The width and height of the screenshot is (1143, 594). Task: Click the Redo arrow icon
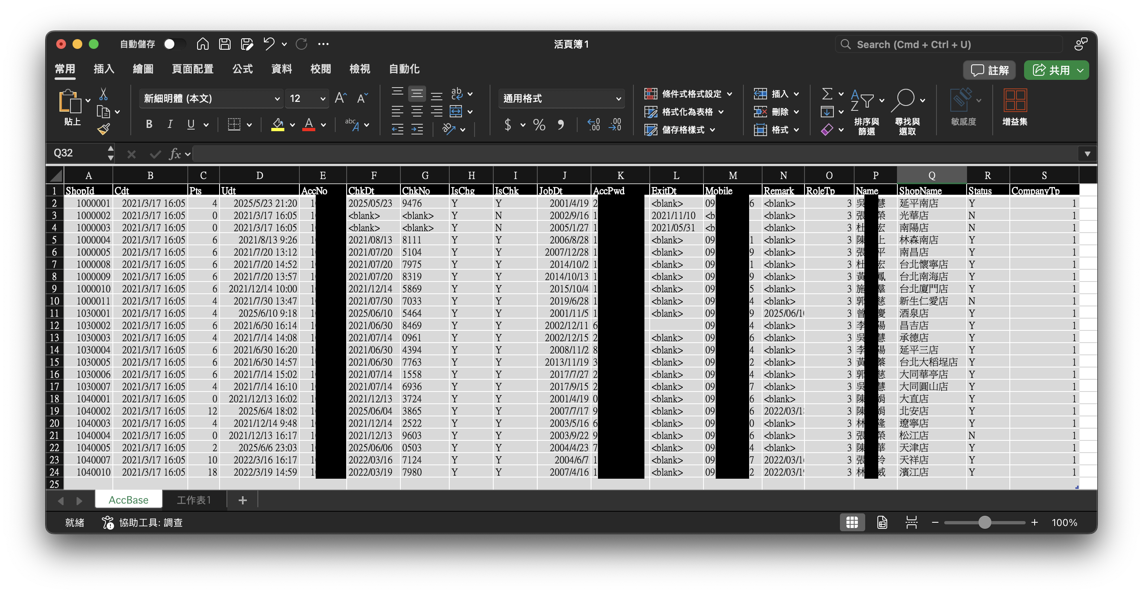pos(302,44)
